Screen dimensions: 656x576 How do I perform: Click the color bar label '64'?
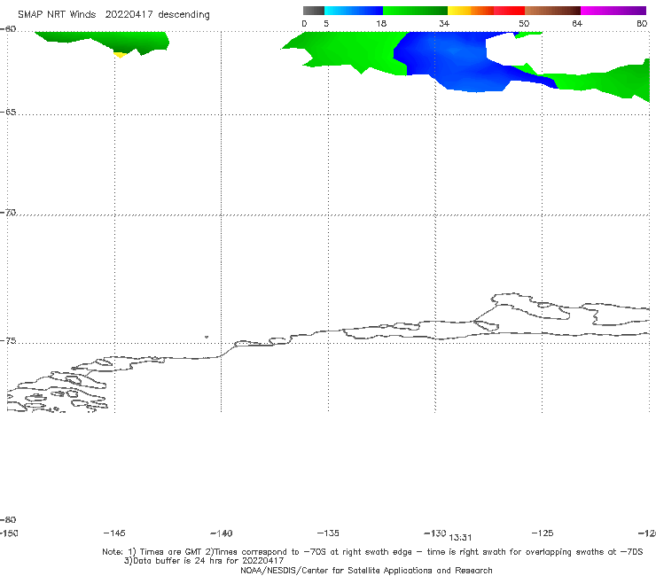577,23
